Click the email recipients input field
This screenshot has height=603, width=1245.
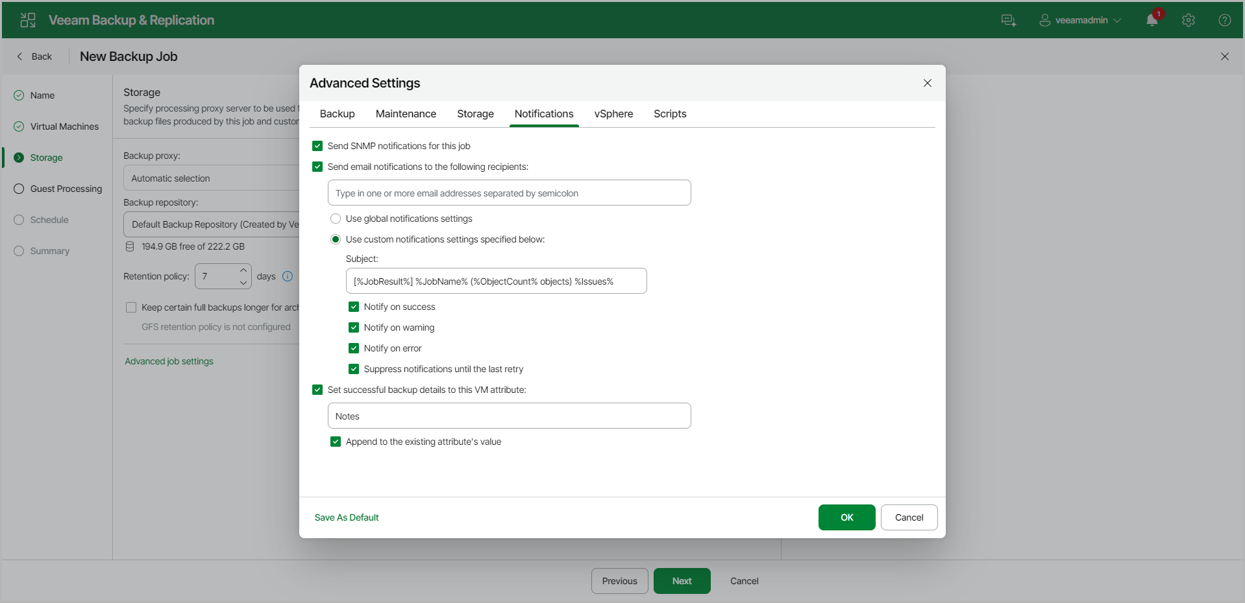click(510, 193)
